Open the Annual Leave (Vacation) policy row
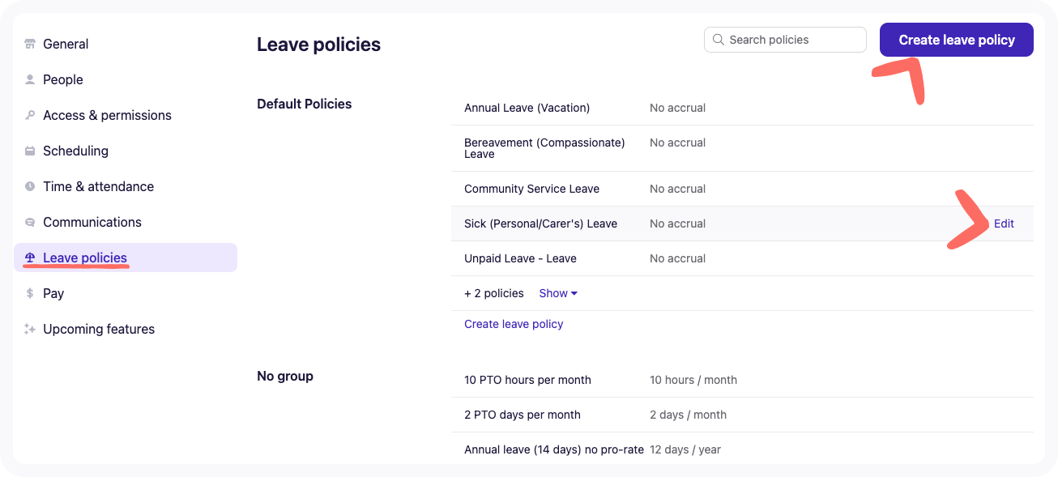The height and width of the screenshot is (477, 1058). tap(527, 108)
